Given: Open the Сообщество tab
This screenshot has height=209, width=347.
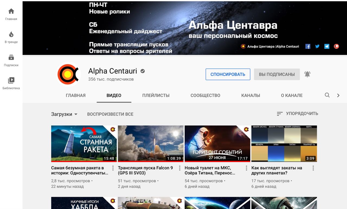Looking at the screenshot, I should click(x=205, y=95).
